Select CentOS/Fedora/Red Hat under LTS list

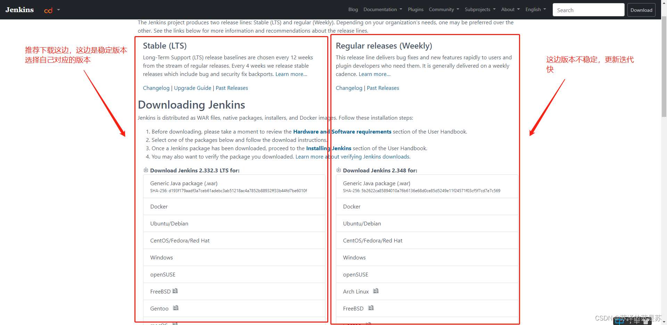(x=234, y=241)
